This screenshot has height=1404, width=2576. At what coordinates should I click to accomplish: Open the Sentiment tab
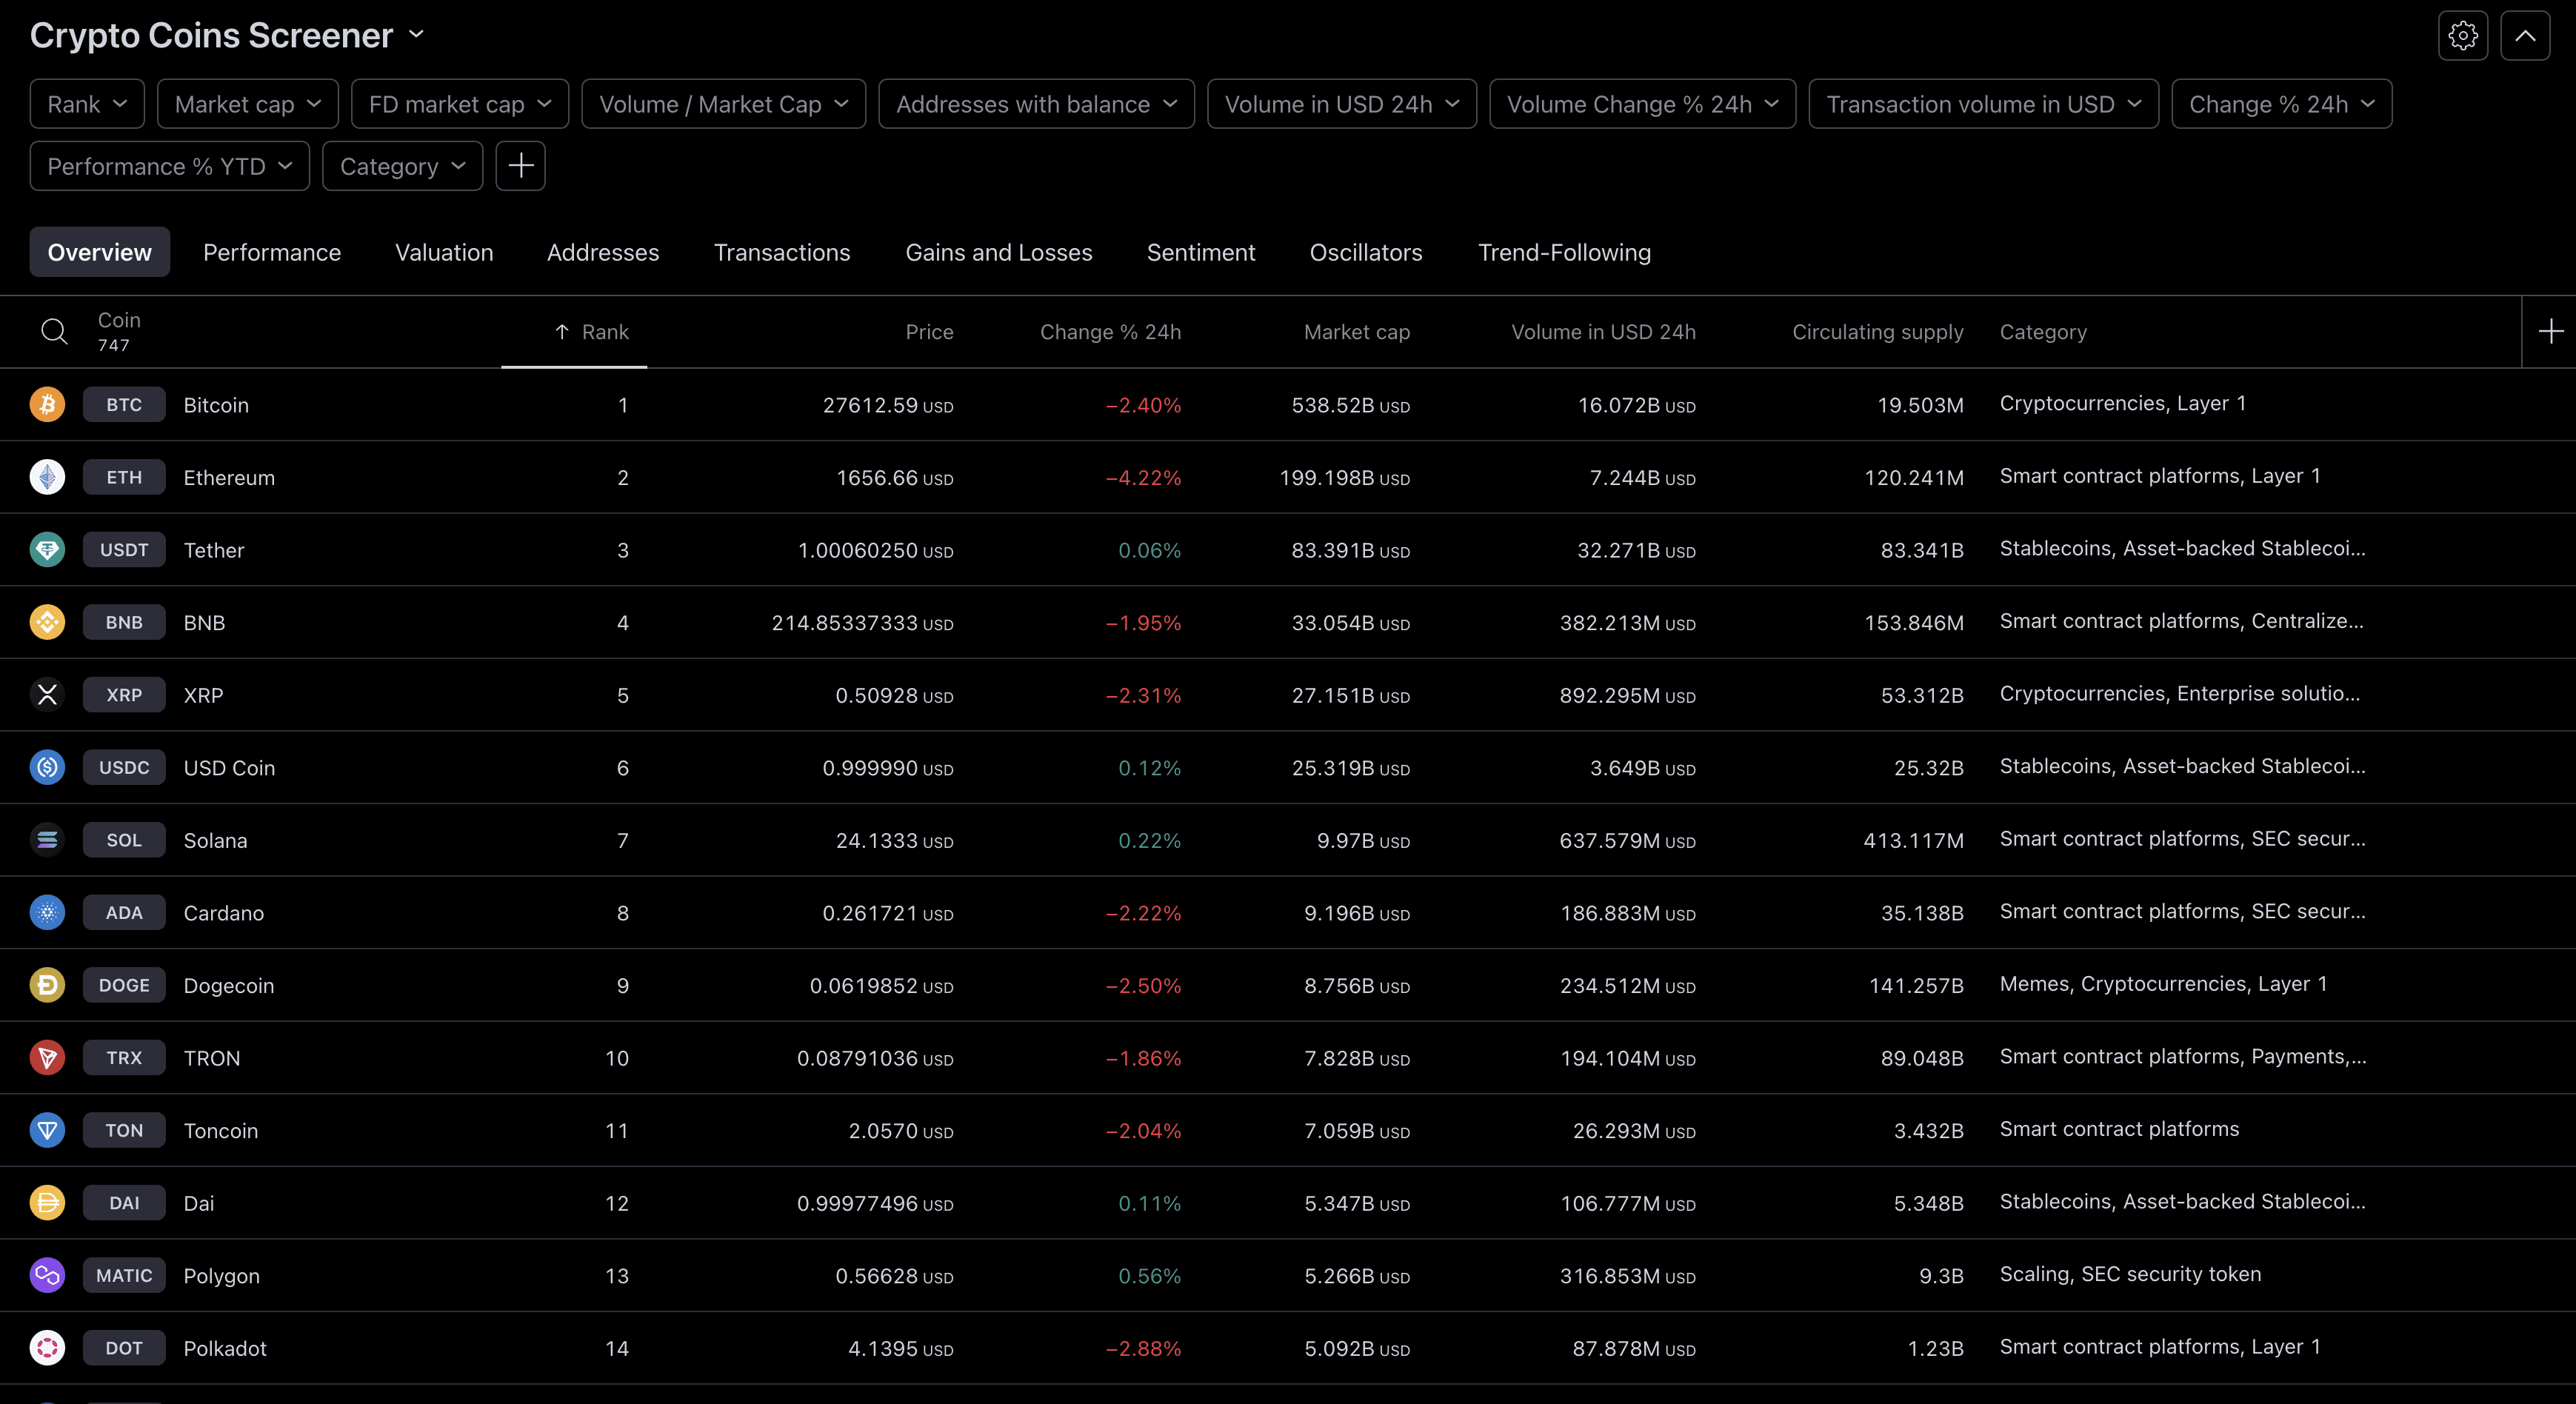[1201, 252]
